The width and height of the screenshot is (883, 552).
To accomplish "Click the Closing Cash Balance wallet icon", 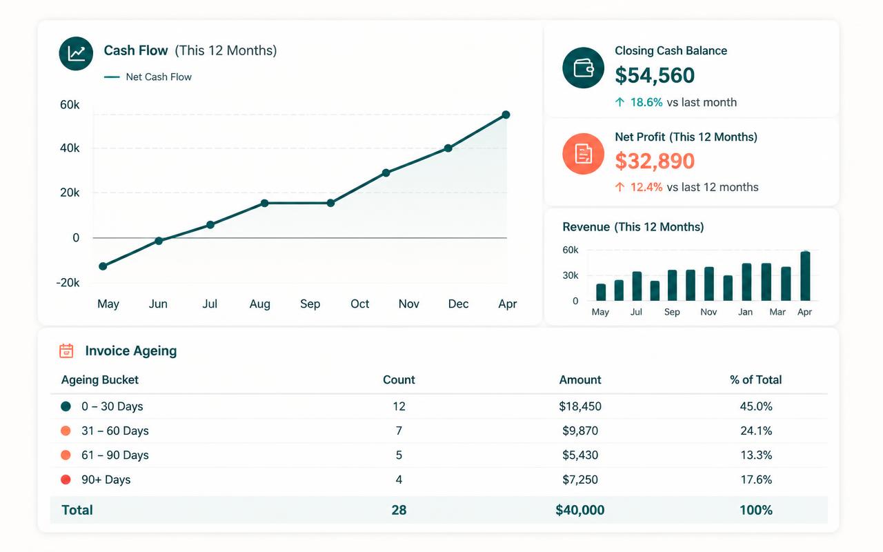I will pos(584,68).
